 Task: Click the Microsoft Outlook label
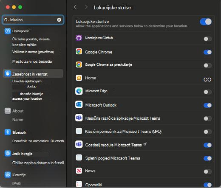click(101, 105)
